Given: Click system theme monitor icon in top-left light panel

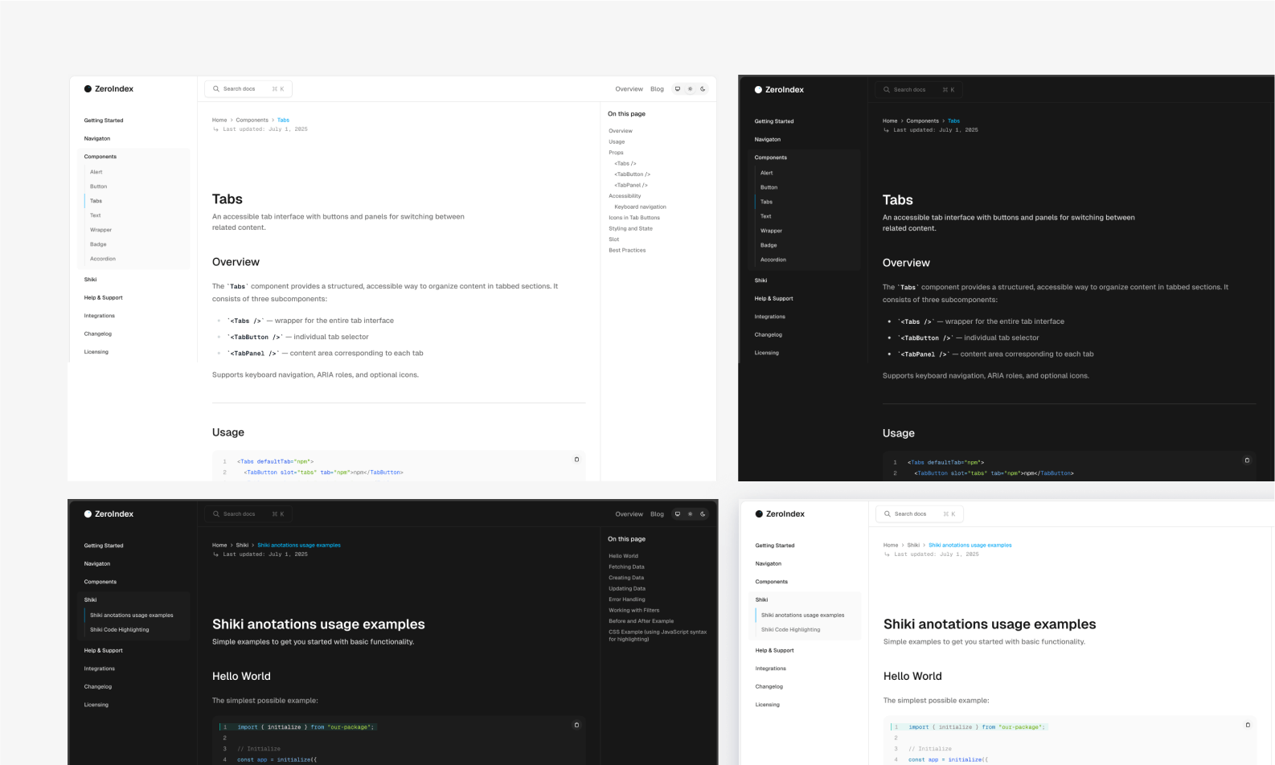Looking at the screenshot, I should click(678, 89).
